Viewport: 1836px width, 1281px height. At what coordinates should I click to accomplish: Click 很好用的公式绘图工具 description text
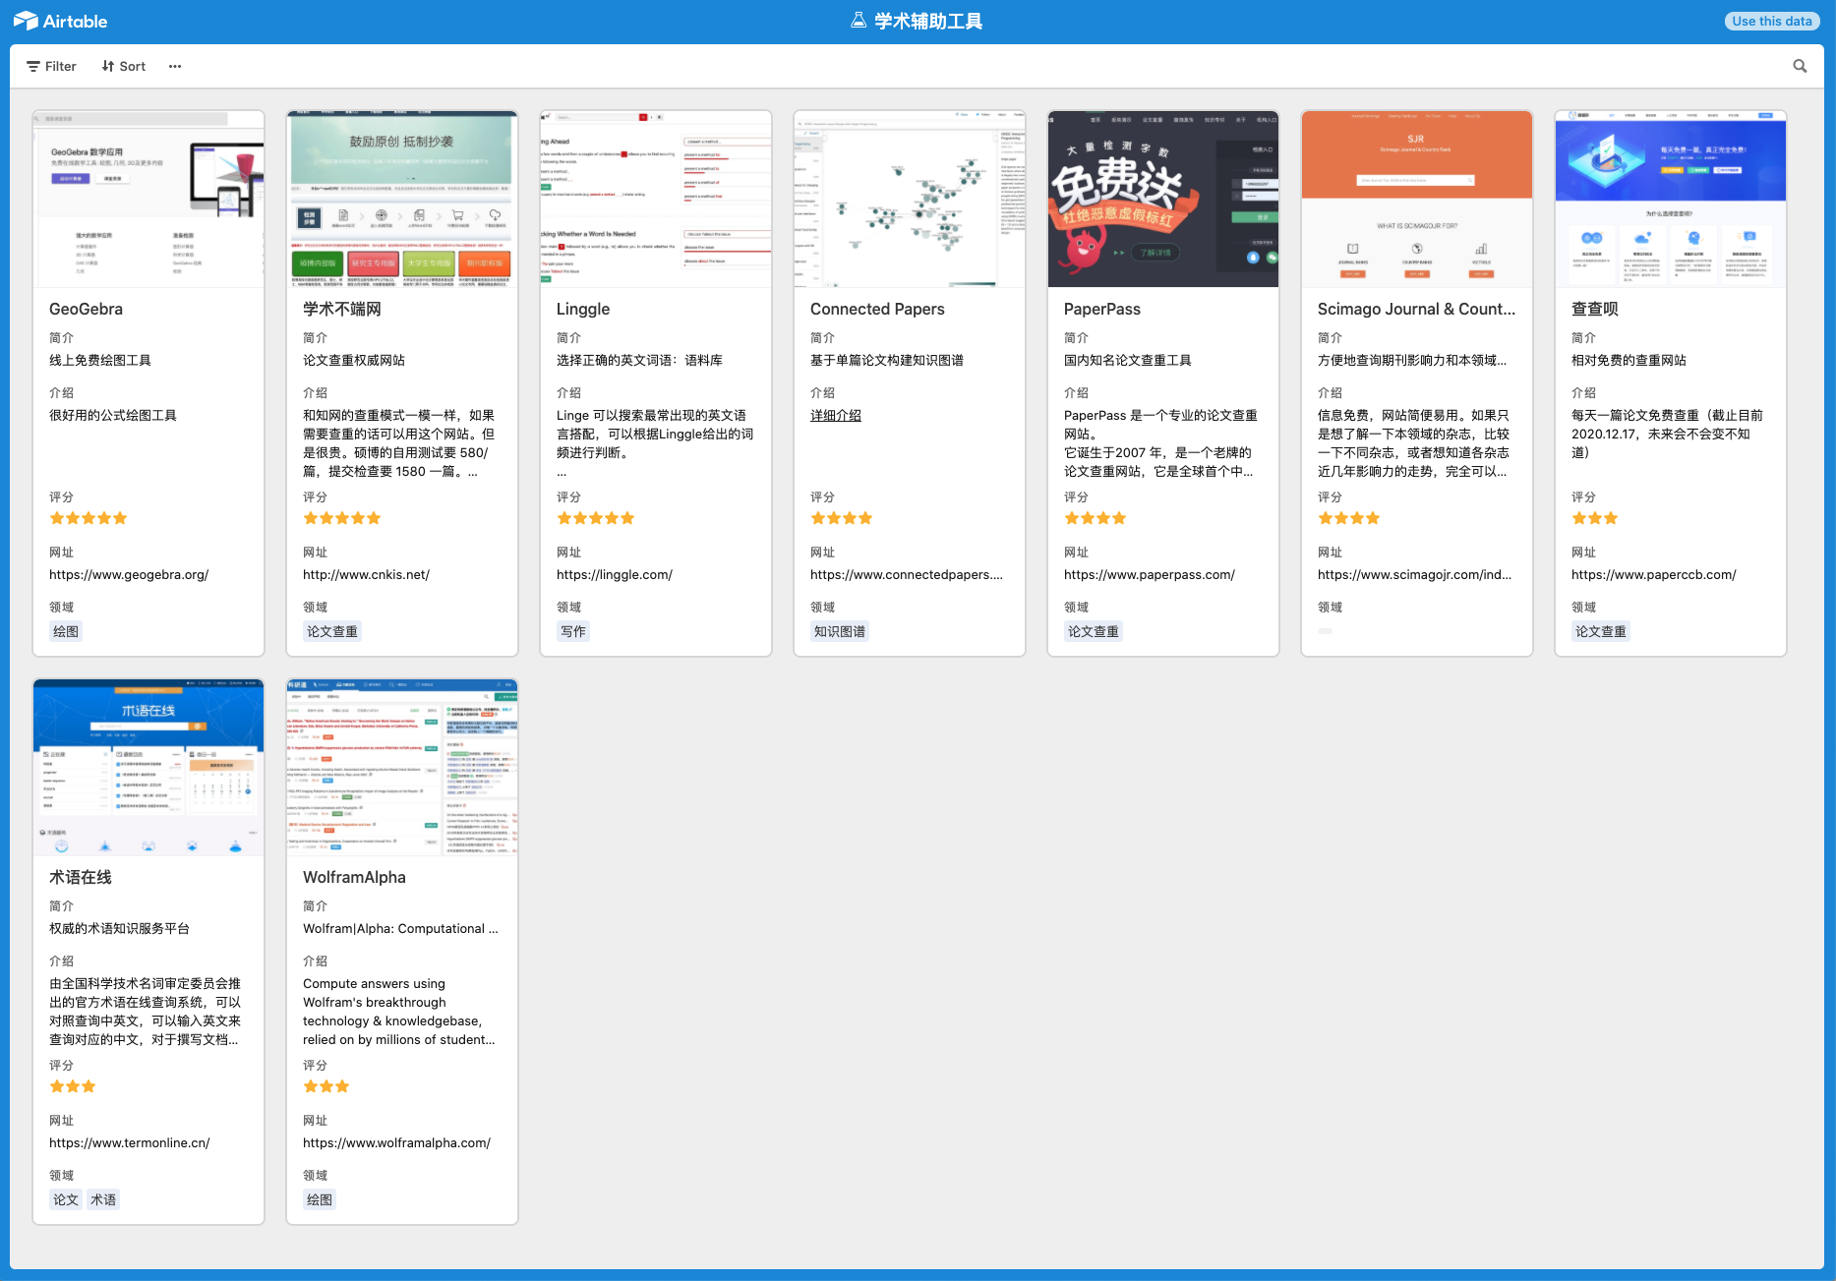[x=113, y=416]
